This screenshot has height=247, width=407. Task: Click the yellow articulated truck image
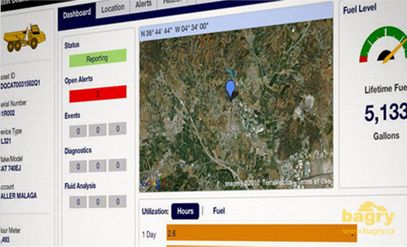click(x=25, y=38)
